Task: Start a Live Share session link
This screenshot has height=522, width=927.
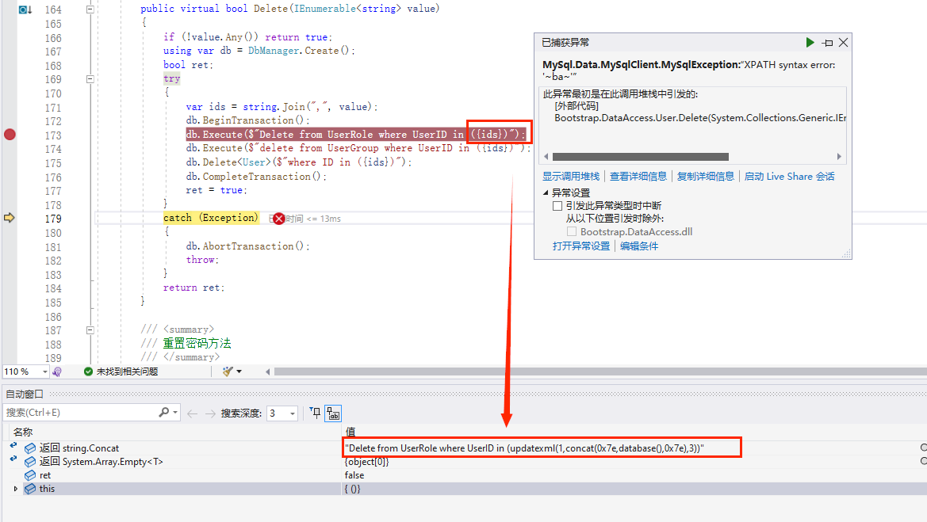Action: click(x=789, y=176)
